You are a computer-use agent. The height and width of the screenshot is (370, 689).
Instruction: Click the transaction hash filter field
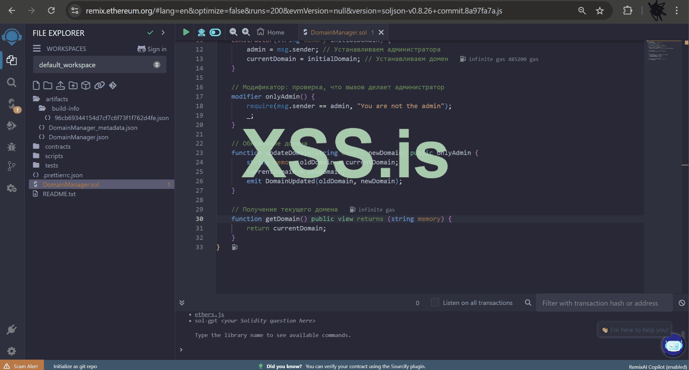(x=604, y=303)
